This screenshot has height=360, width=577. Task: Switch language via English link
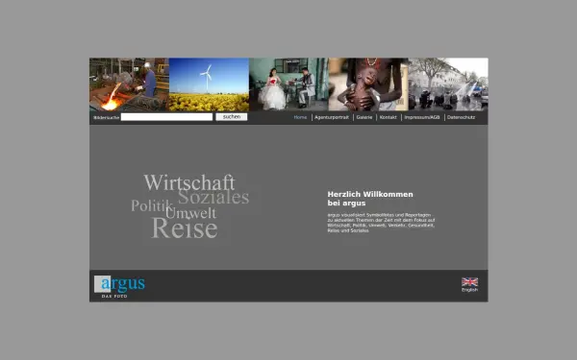(469, 290)
